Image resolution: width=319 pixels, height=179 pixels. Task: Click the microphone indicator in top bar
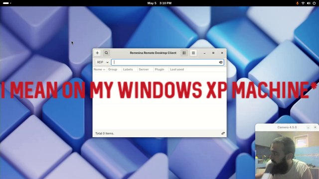[297, 3]
